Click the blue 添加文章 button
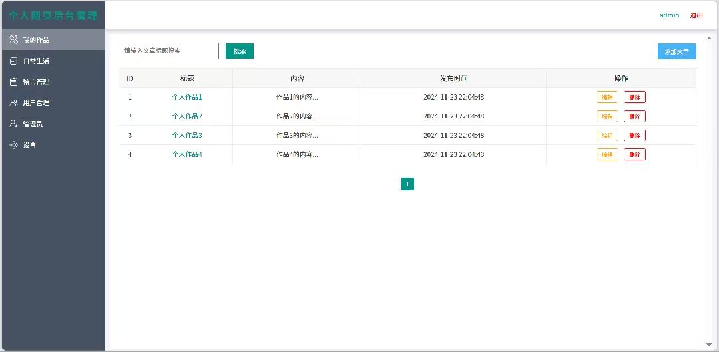This screenshot has width=719, height=352. [676, 51]
